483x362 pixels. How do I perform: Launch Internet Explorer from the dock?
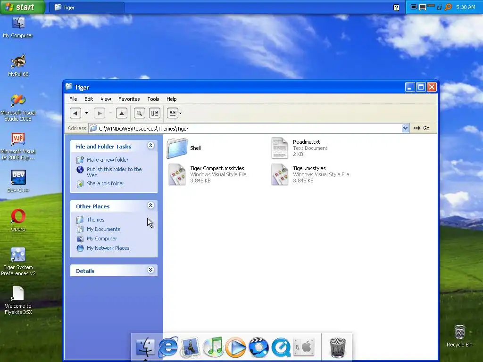(x=168, y=347)
